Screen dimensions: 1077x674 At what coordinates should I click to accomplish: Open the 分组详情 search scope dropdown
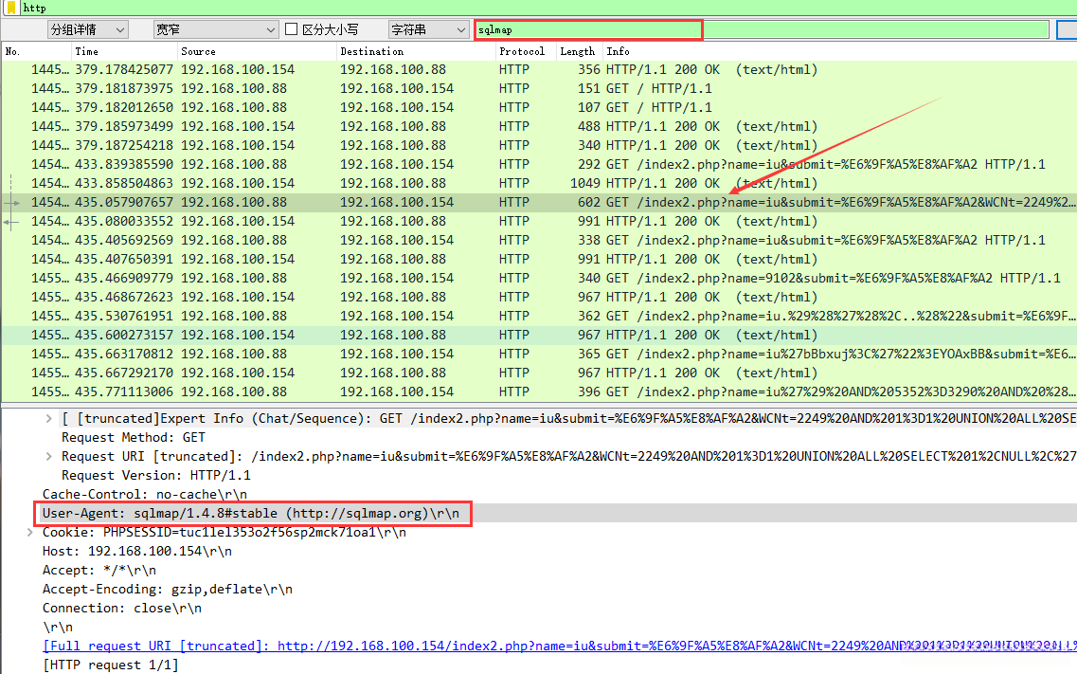(x=87, y=29)
